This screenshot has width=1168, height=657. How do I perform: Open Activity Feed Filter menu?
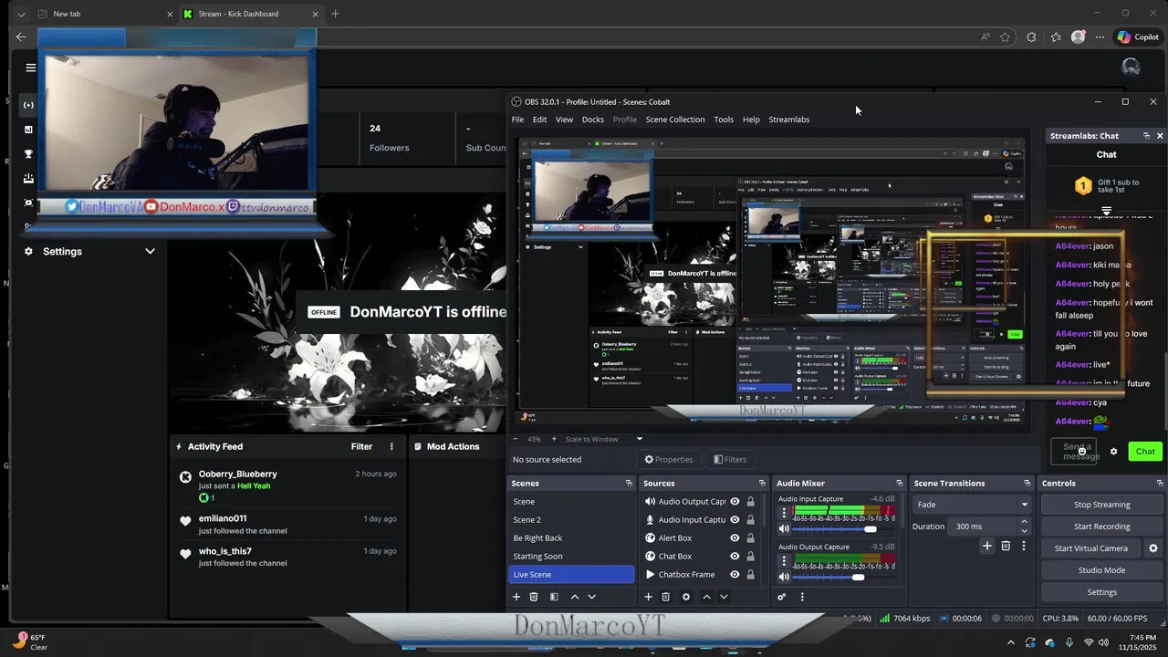(362, 446)
